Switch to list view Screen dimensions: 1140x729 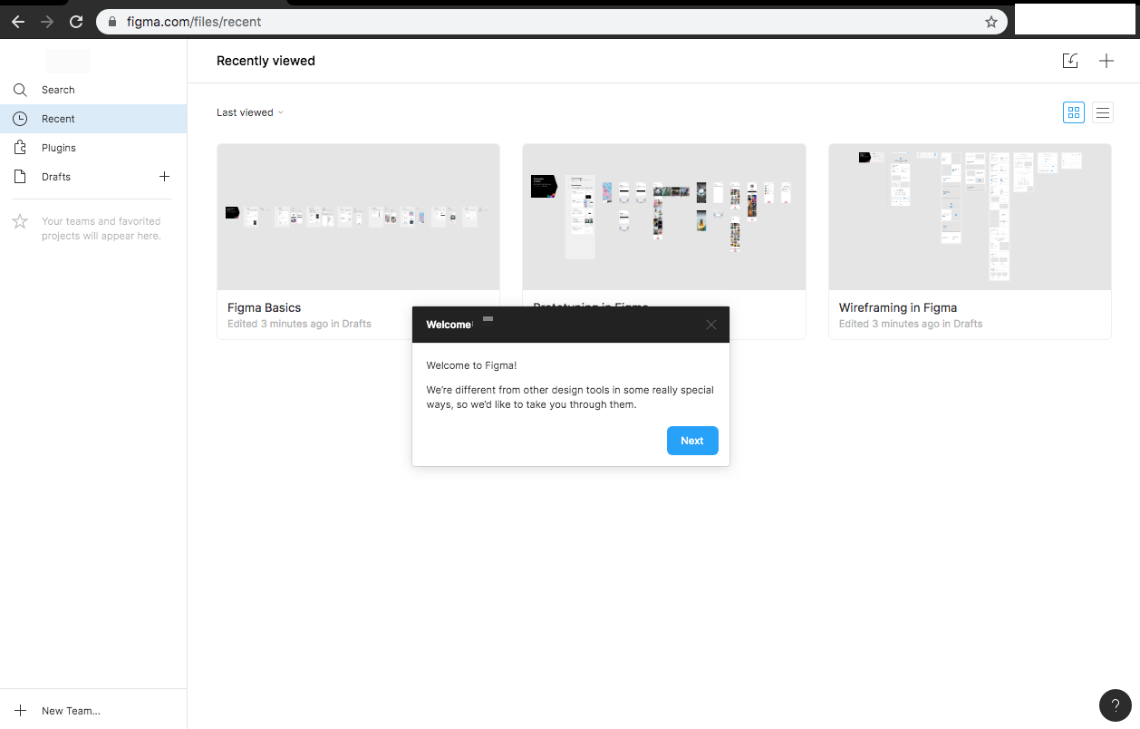pyautogui.click(x=1103, y=112)
